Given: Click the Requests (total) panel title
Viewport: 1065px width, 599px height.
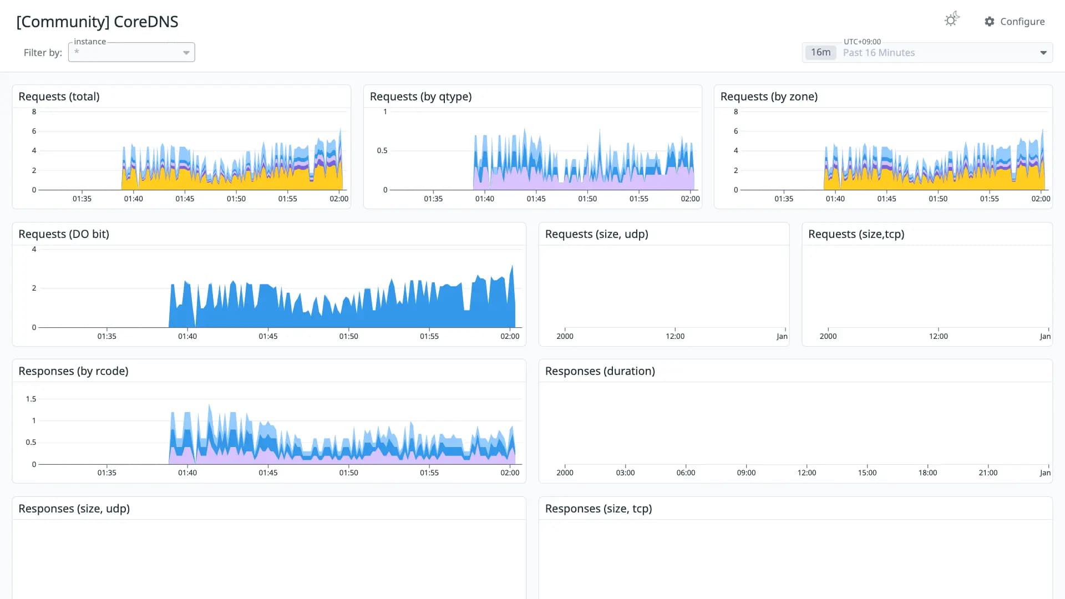Looking at the screenshot, I should [x=59, y=97].
